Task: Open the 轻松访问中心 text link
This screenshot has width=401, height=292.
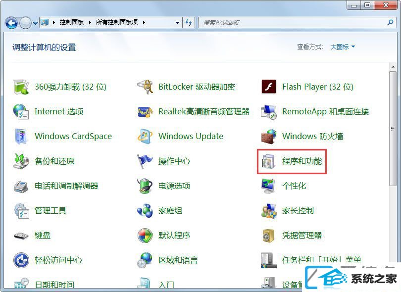Action: click(58, 260)
